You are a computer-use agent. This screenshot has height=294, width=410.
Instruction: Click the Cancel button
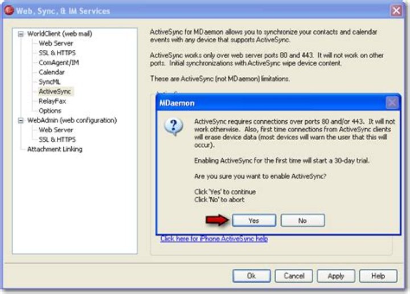[294, 276]
